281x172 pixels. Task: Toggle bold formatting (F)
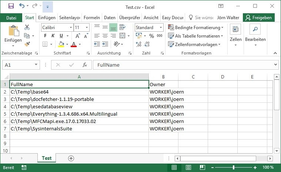click(x=45, y=36)
